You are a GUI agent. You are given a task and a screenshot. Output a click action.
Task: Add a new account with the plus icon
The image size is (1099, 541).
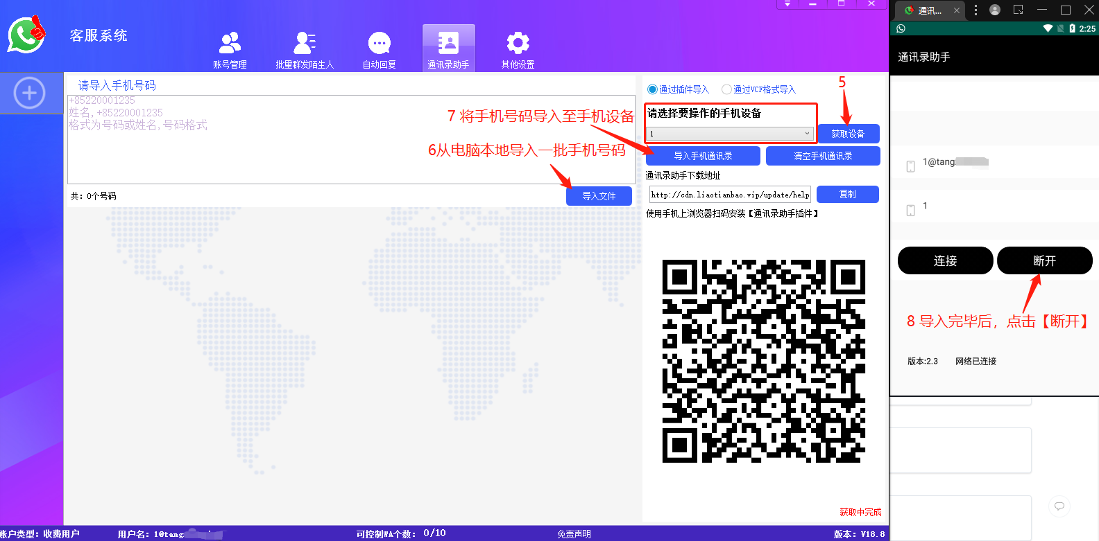coord(29,93)
